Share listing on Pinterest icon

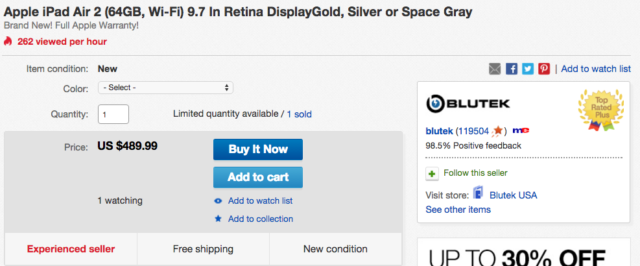(544, 69)
